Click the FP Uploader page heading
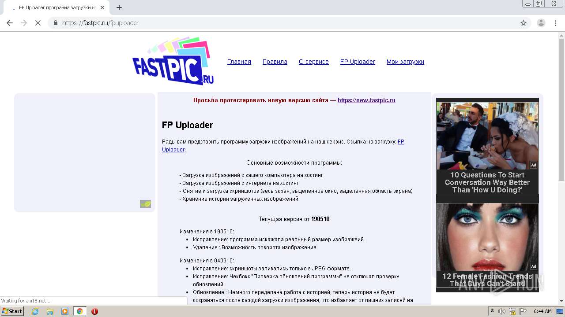Viewport: 565px width, 317px height. tap(188, 125)
